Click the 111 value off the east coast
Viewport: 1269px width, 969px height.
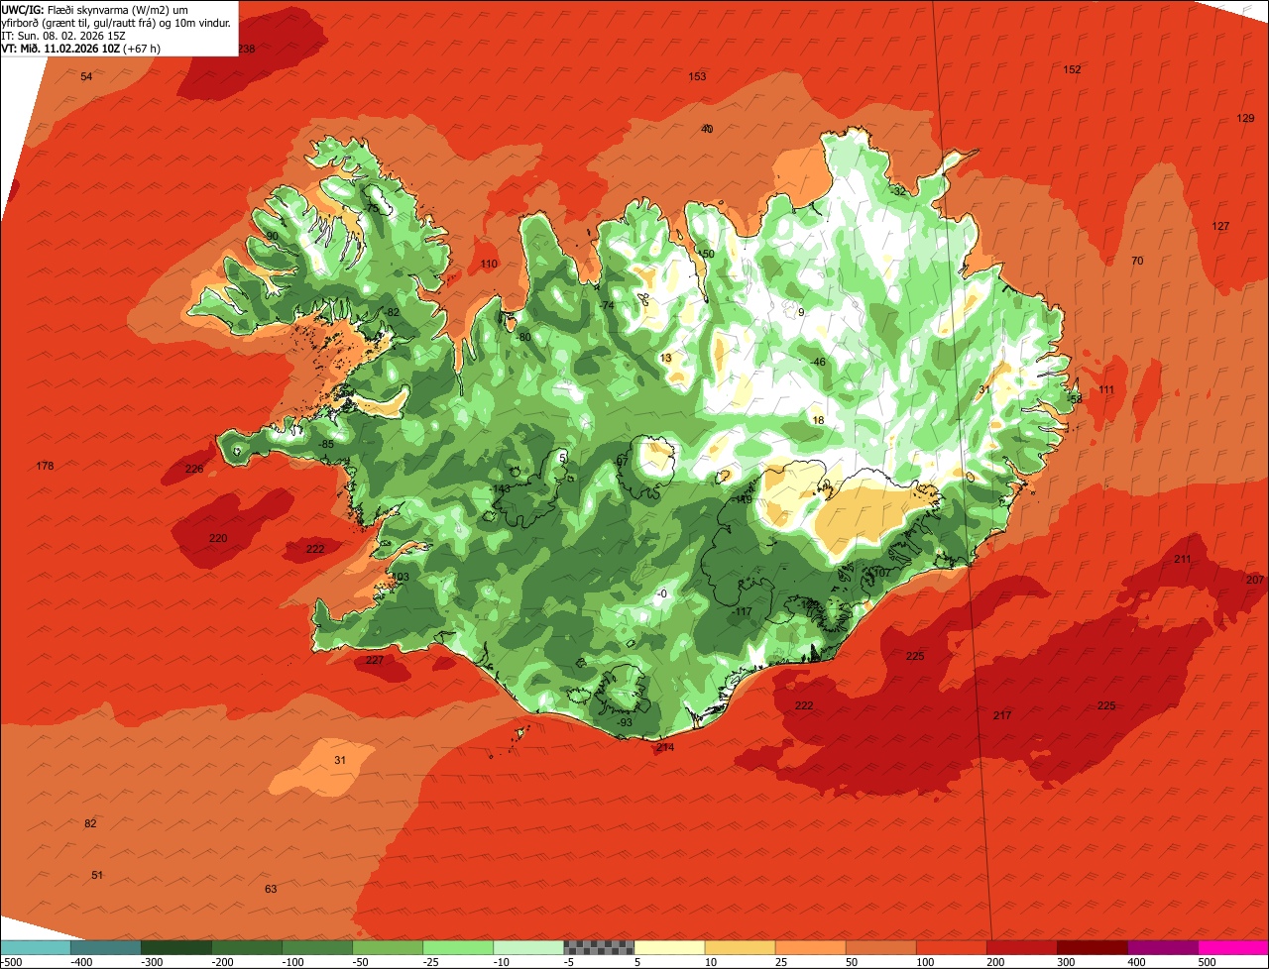pos(1106,389)
